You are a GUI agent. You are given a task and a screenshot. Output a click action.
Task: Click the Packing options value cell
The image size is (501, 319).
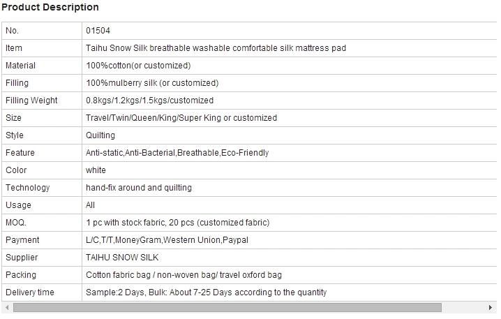289,275
